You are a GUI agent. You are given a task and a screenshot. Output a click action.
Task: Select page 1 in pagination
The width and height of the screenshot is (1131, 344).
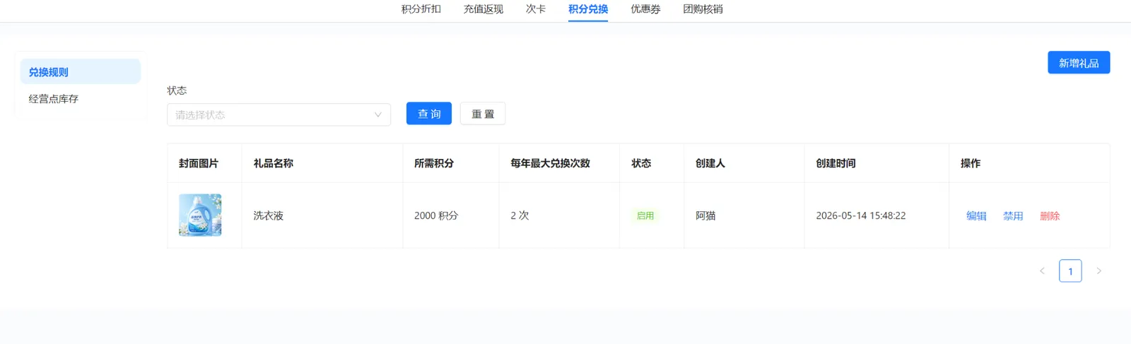pos(1070,271)
